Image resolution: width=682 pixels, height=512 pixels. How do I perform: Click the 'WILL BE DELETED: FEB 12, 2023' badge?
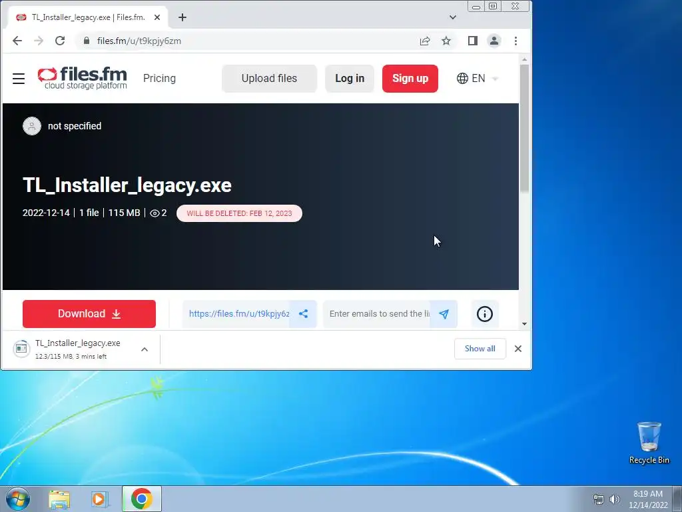[239, 213]
